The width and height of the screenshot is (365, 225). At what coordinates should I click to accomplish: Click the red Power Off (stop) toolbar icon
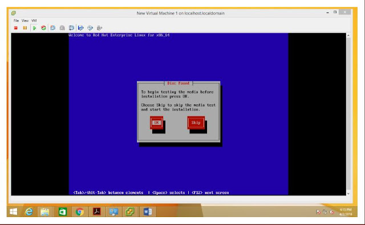coord(16,28)
